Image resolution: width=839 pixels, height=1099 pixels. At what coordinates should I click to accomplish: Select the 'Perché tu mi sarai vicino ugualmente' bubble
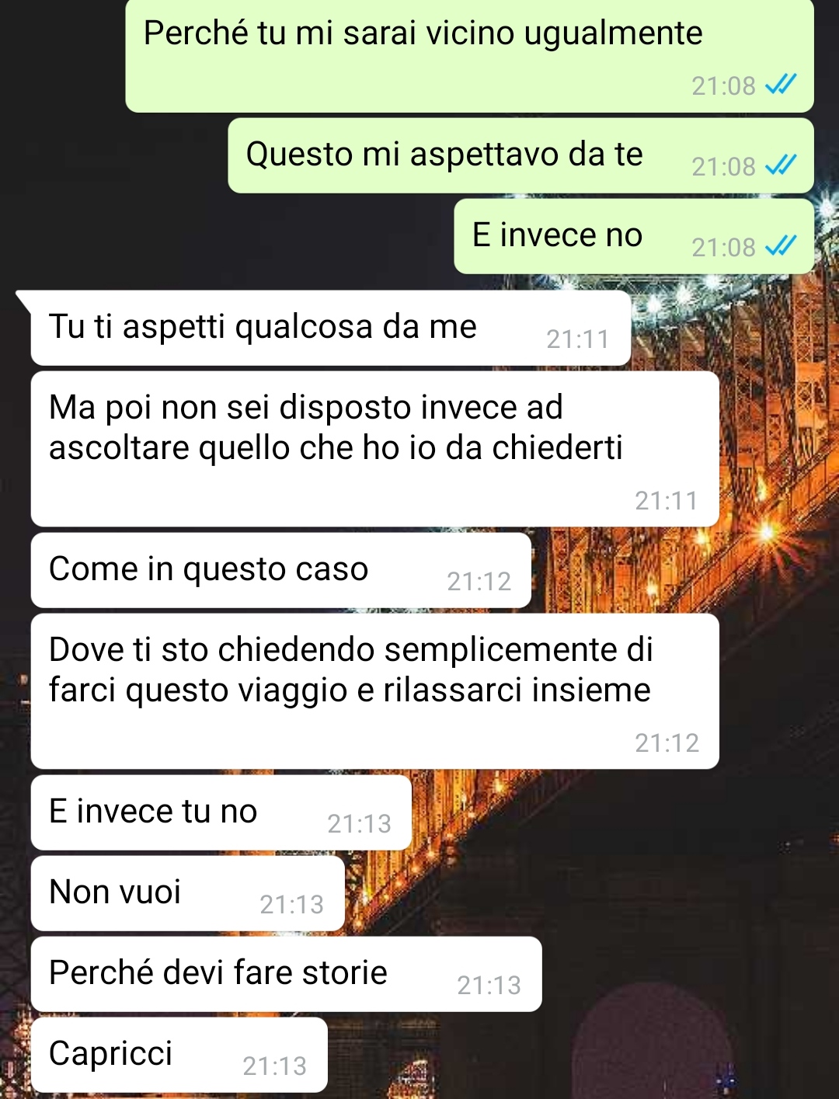coord(469,55)
